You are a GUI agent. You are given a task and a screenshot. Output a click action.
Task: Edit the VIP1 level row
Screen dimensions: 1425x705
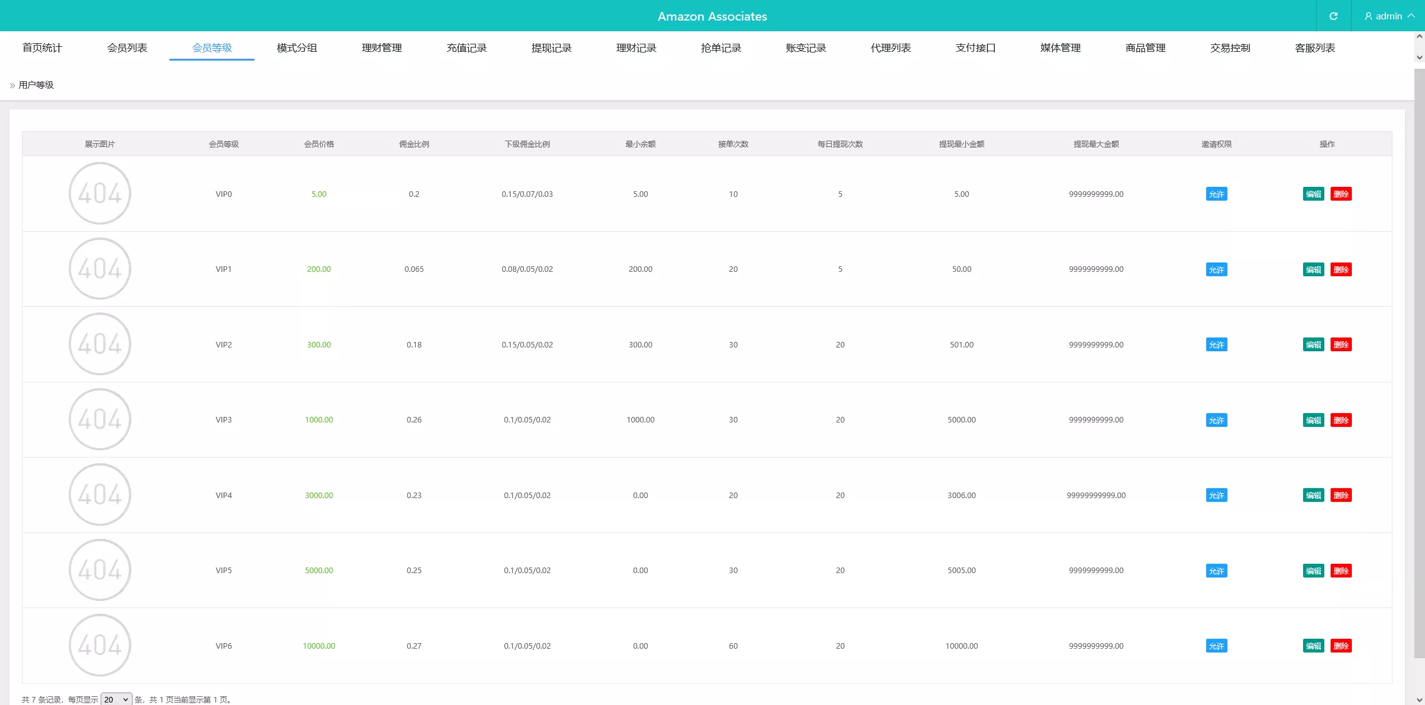tap(1313, 269)
